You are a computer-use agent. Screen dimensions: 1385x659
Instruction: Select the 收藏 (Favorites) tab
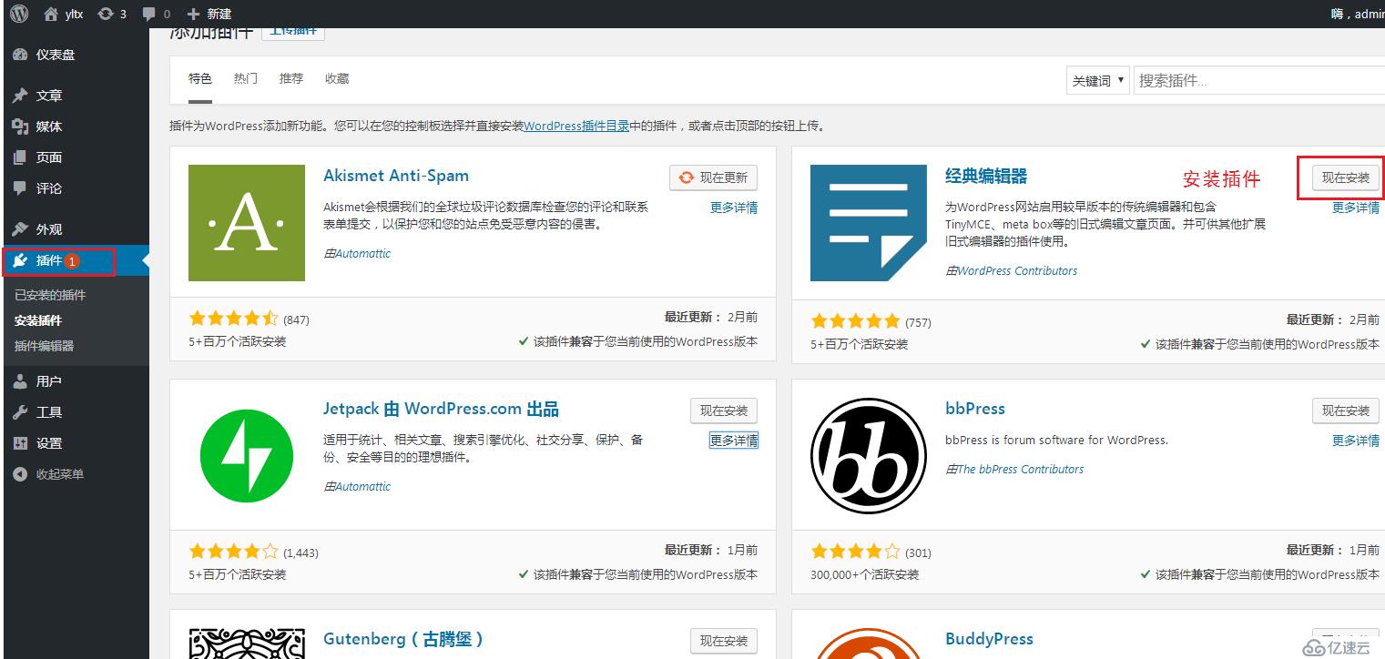click(337, 79)
